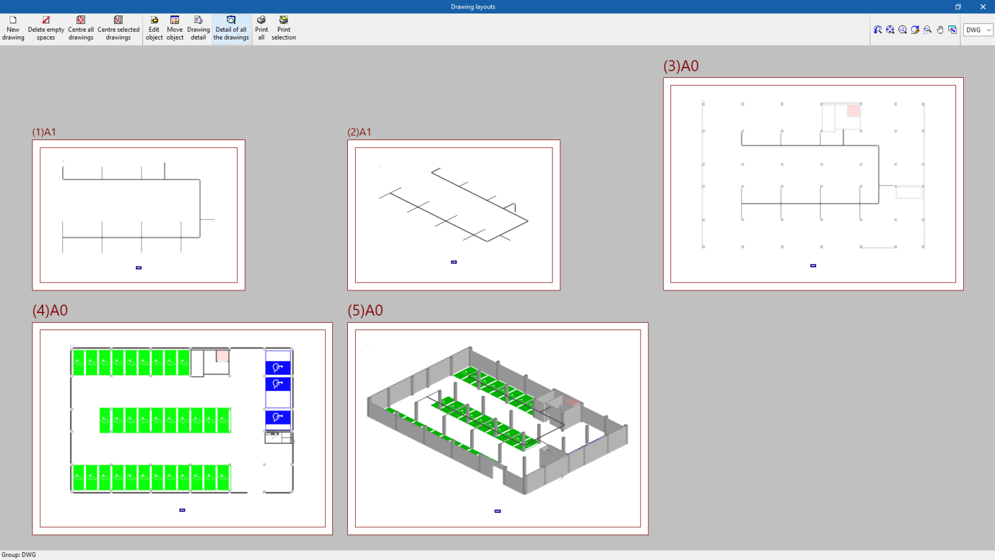
Task: Click Print selection
Action: [283, 29]
